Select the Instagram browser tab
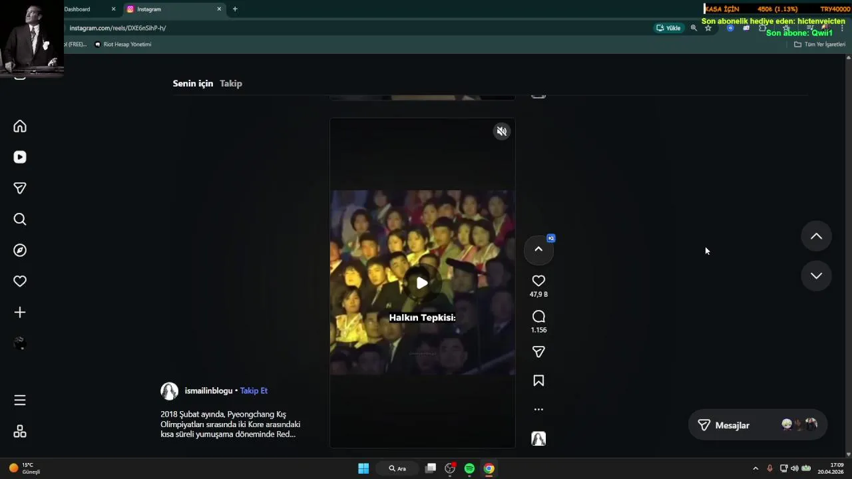 point(174,9)
